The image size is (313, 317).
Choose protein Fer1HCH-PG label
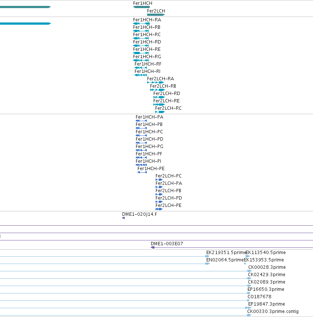point(149,147)
